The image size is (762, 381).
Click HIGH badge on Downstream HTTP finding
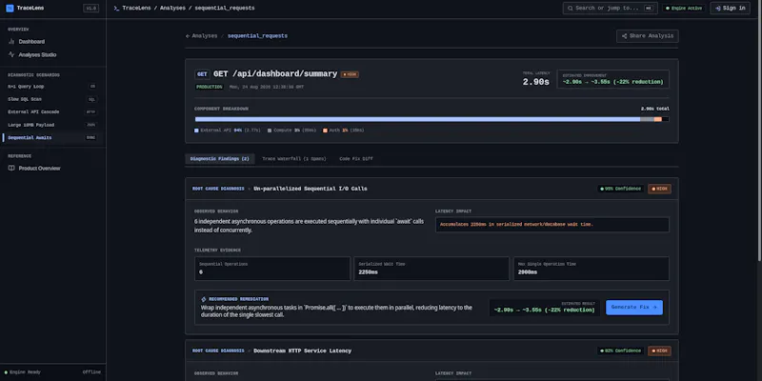click(x=659, y=351)
